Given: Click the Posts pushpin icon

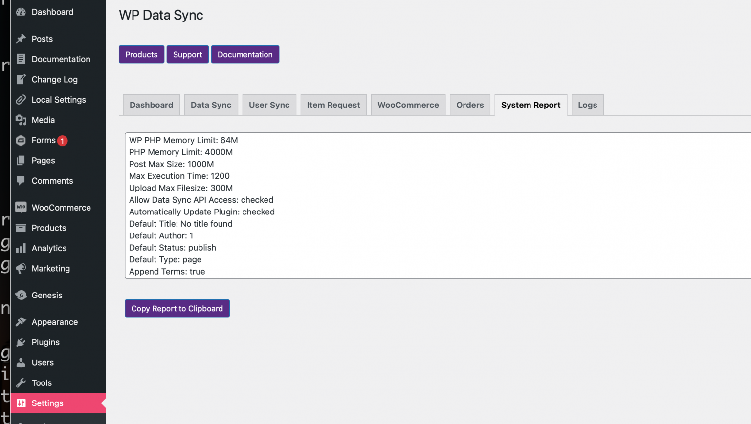Looking at the screenshot, I should (x=22, y=39).
